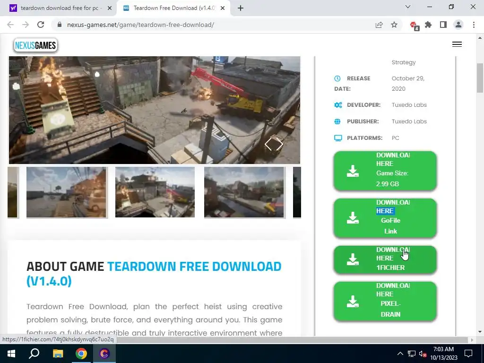Image resolution: width=484 pixels, height=363 pixels.
Task: Click the Download Here 2.99 GB button
Action: 385,170
